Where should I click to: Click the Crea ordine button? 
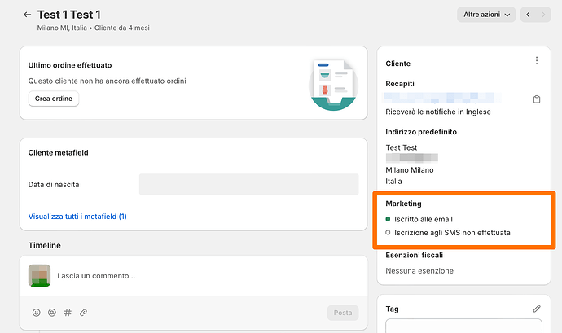click(x=54, y=99)
